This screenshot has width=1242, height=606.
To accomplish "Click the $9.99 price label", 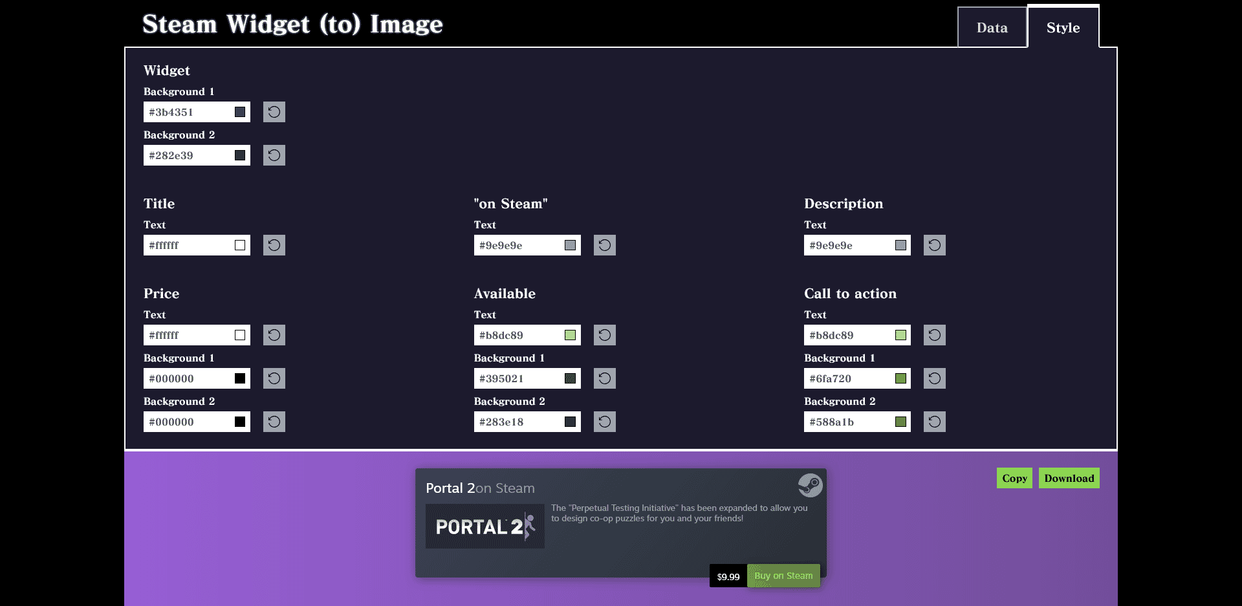I will click(728, 576).
